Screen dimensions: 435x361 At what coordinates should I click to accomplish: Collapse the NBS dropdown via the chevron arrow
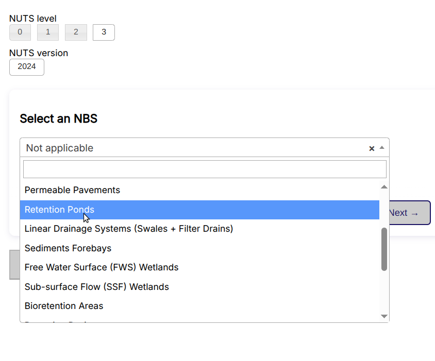point(381,148)
